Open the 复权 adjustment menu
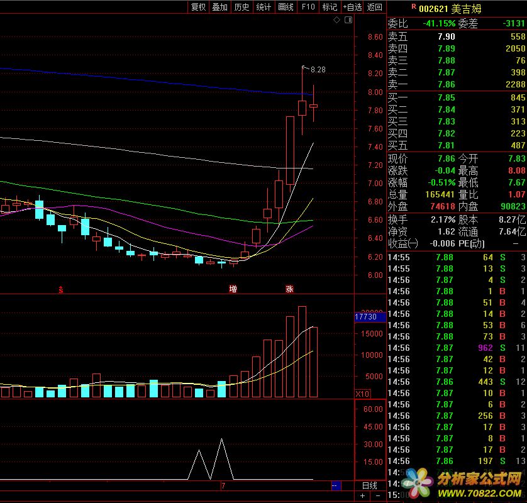The width and height of the screenshot is (527, 503). tap(198, 7)
